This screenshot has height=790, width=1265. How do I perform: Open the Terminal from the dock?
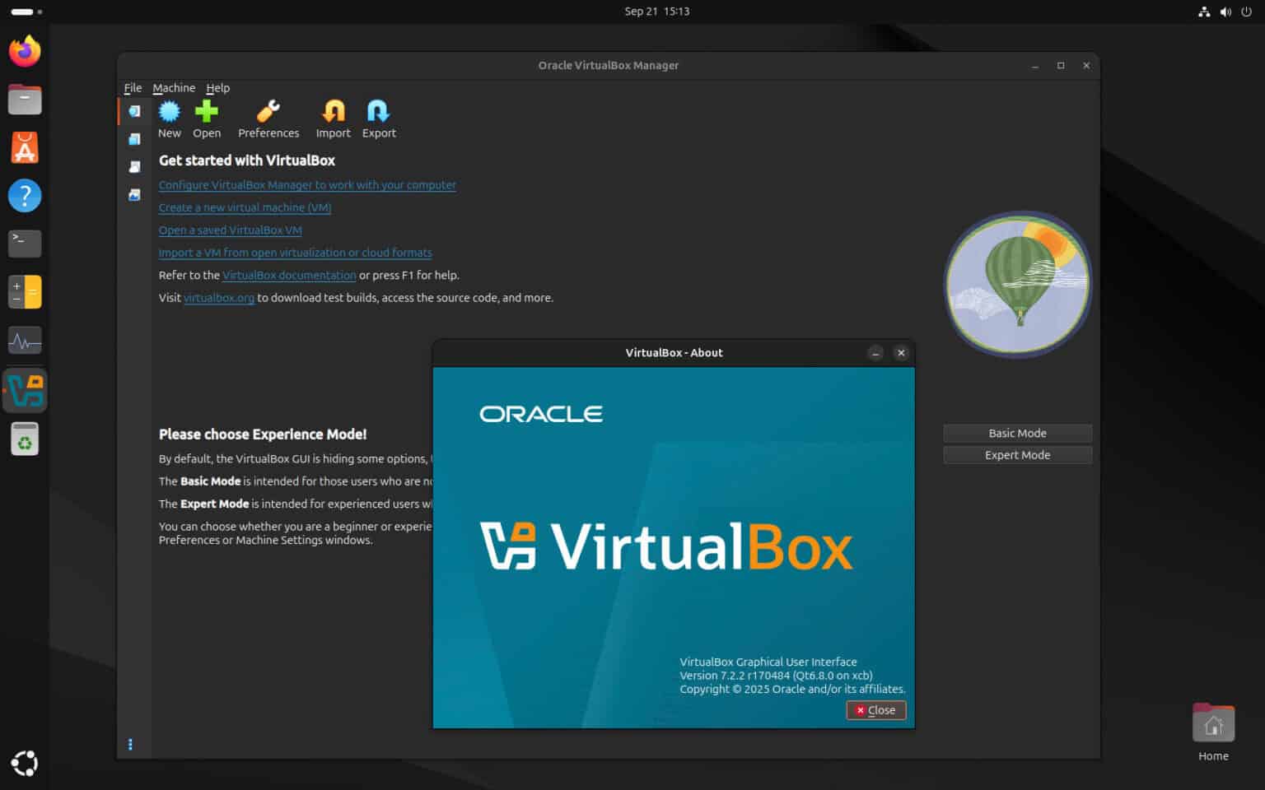[x=25, y=244]
